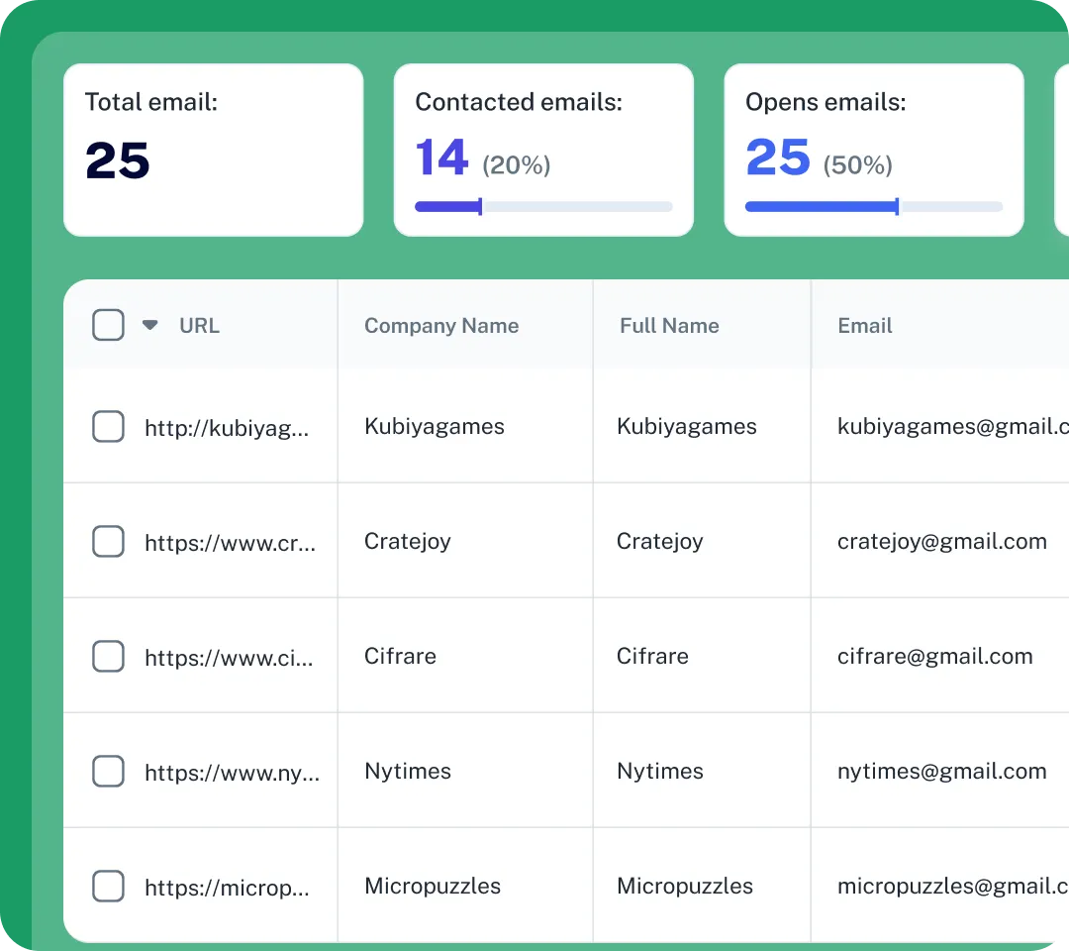The image size is (1069, 951).
Task: Click the (50%) opens percentage
Action: (x=857, y=165)
